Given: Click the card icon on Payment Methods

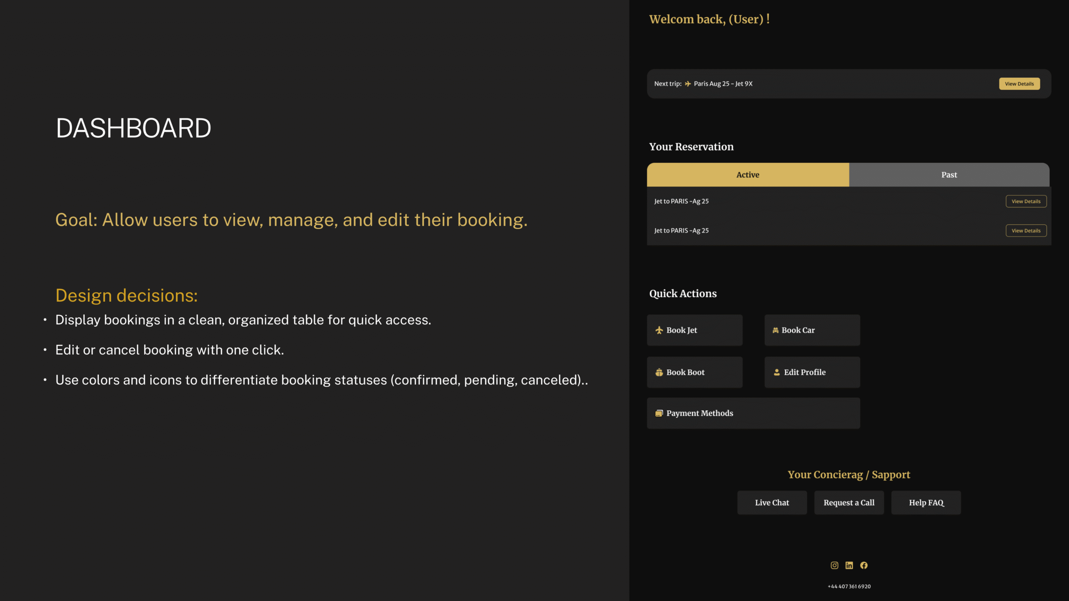Looking at the screenshot, I should [659, 413].
